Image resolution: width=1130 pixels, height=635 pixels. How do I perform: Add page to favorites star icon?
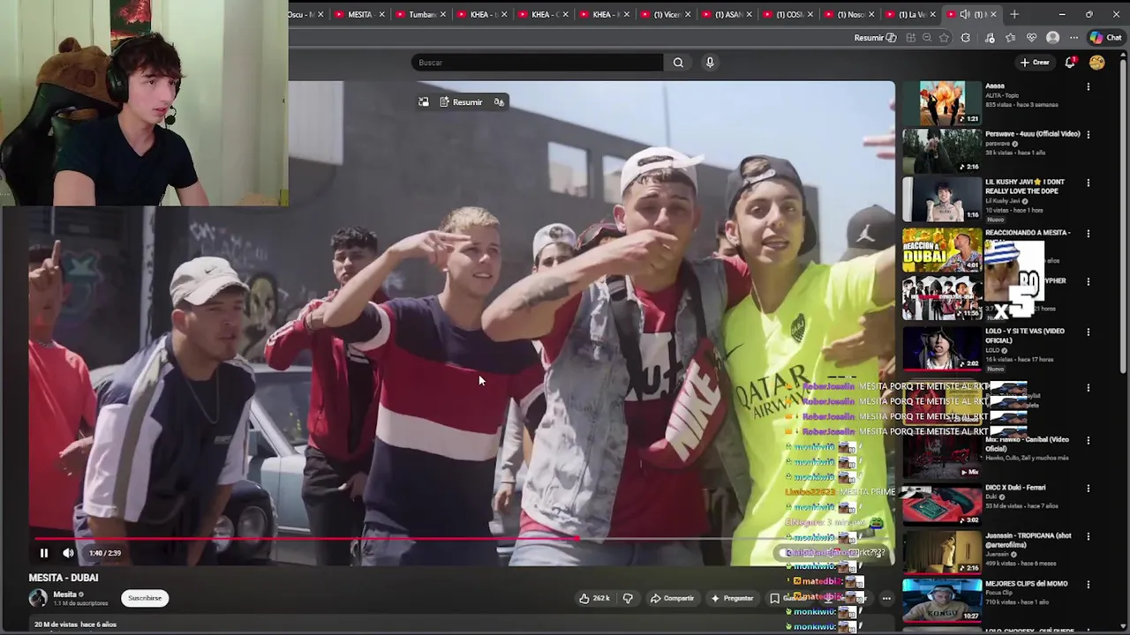[x=944, y=38]
